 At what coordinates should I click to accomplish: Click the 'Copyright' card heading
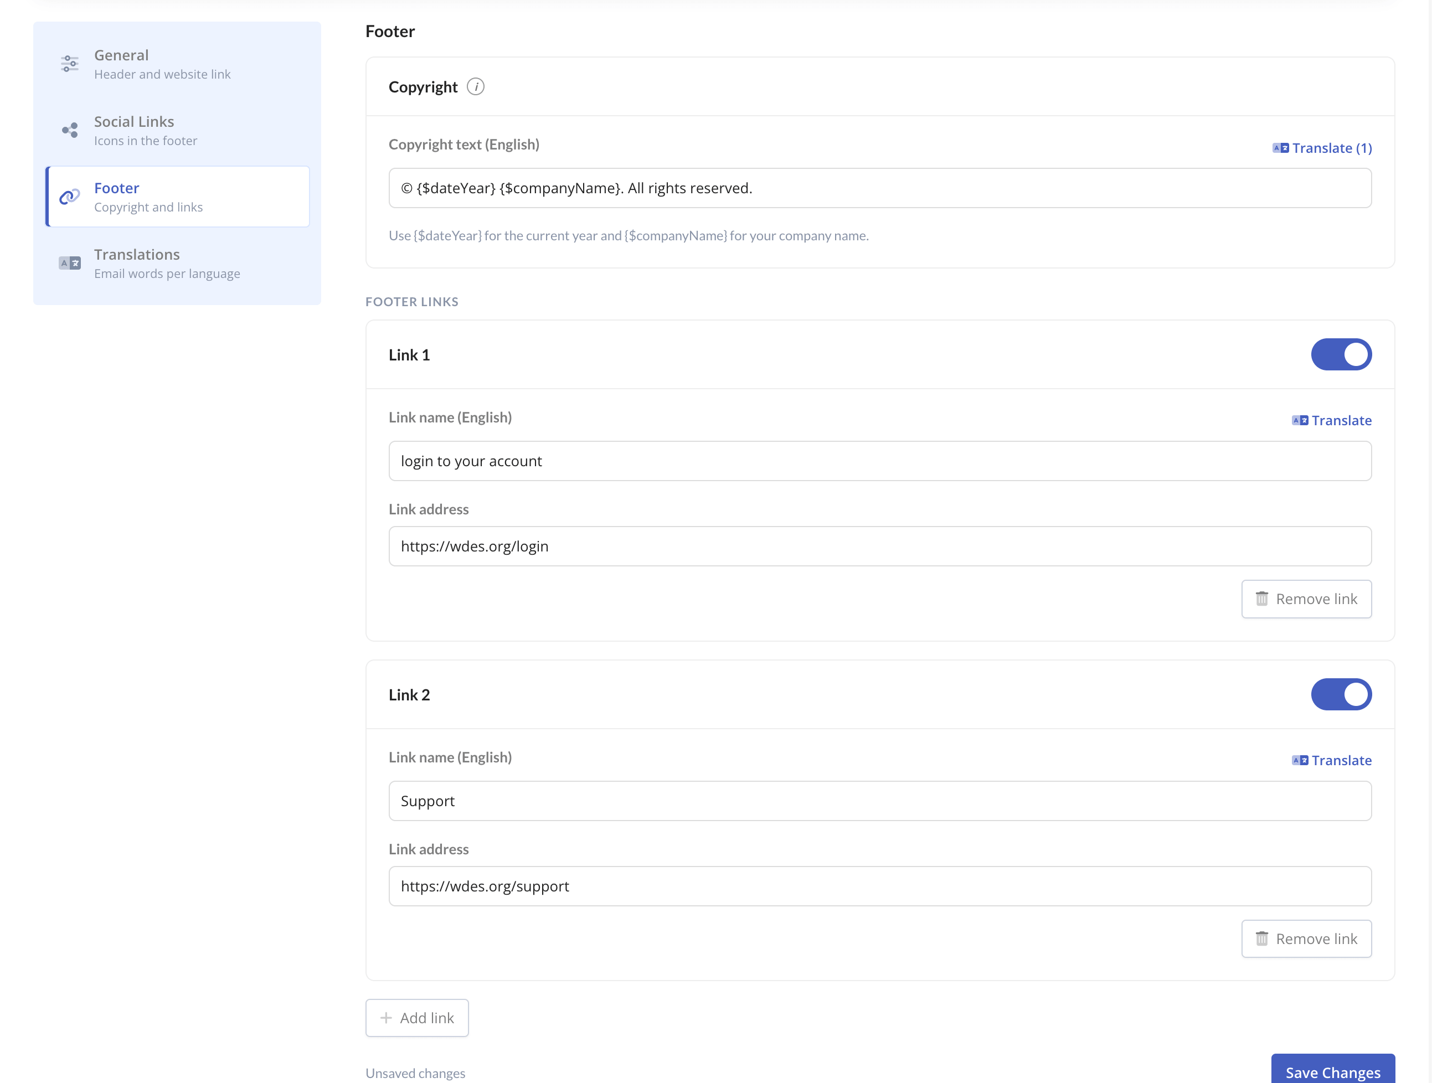(x=423, y=87)
